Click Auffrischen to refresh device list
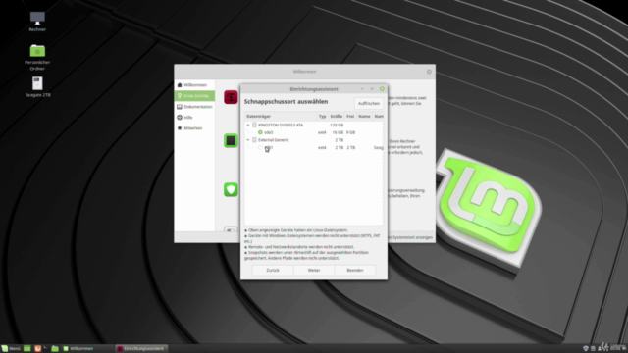Viewport: 628px width, 353px height. pyautogui.click(x=369, y=103)
